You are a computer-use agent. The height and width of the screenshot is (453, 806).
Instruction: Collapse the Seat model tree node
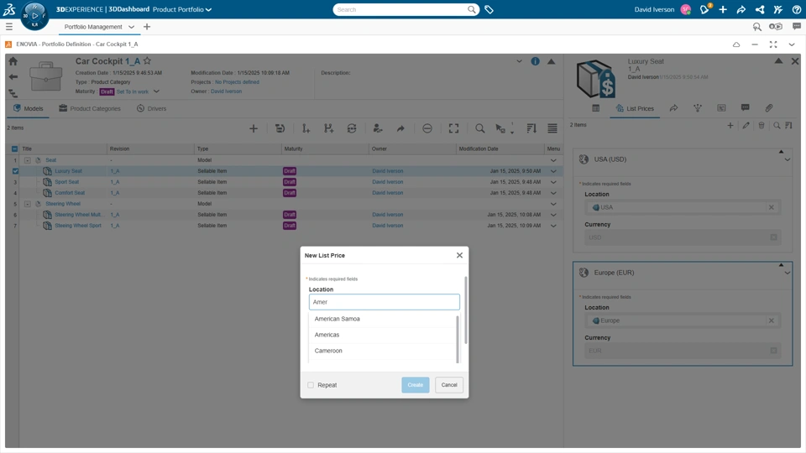tap(27, 160)
